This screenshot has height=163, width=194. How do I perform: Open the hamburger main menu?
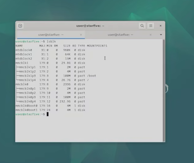tap(151, 26)
